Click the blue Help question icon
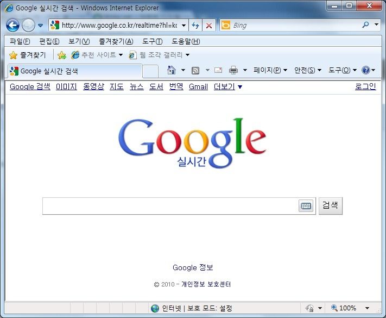 366,71
